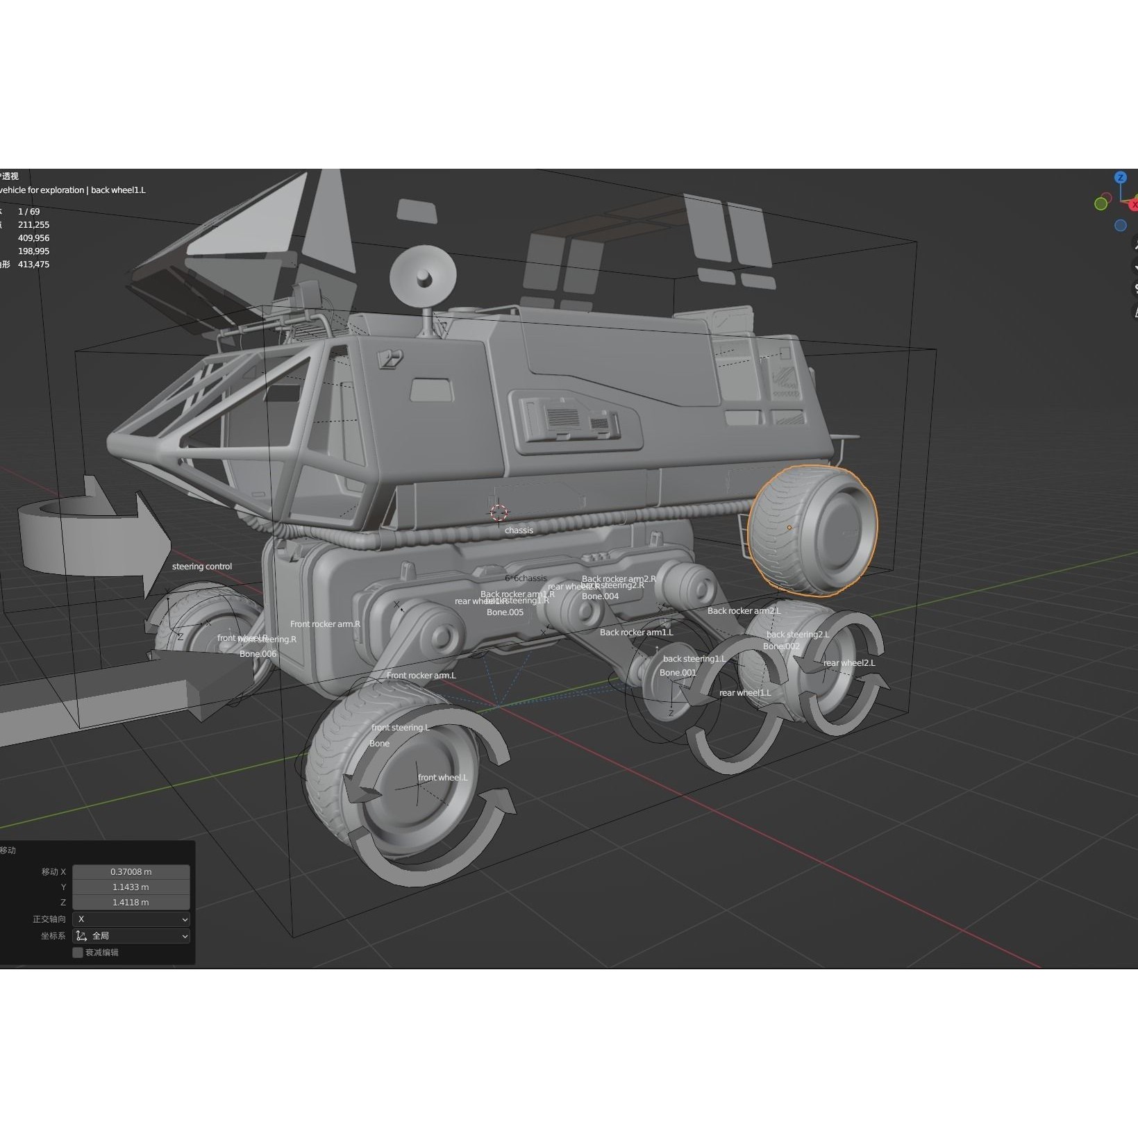This screenshot has height=1138, width=1138.
Task: Select the chassis bone label in the viewport
Action: [518, 530]
